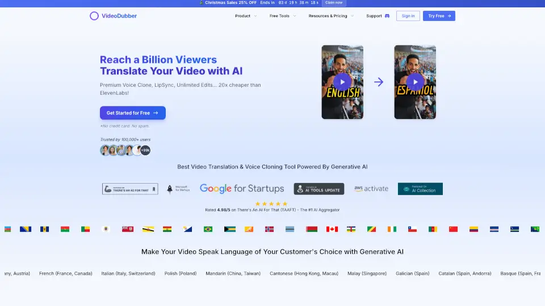Open the Free Tools dropdown
This screenshot has height=306, width=545.
282,16
